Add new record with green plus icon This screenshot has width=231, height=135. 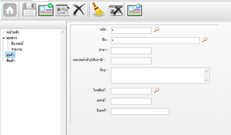(46, 10)
